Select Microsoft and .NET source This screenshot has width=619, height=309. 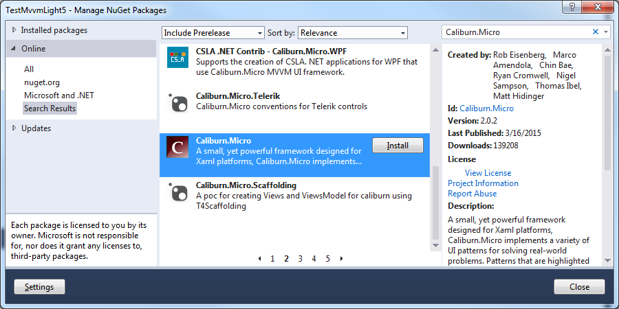[59, 95]
